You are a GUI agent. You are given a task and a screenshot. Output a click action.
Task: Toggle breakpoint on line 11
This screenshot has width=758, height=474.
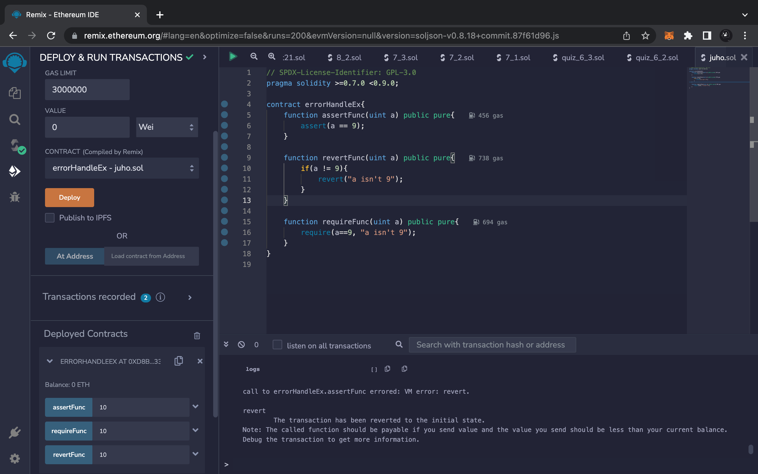224,179
